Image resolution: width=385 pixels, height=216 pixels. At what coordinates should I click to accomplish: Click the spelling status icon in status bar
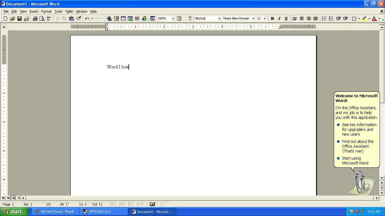click(x=152, y=204)
